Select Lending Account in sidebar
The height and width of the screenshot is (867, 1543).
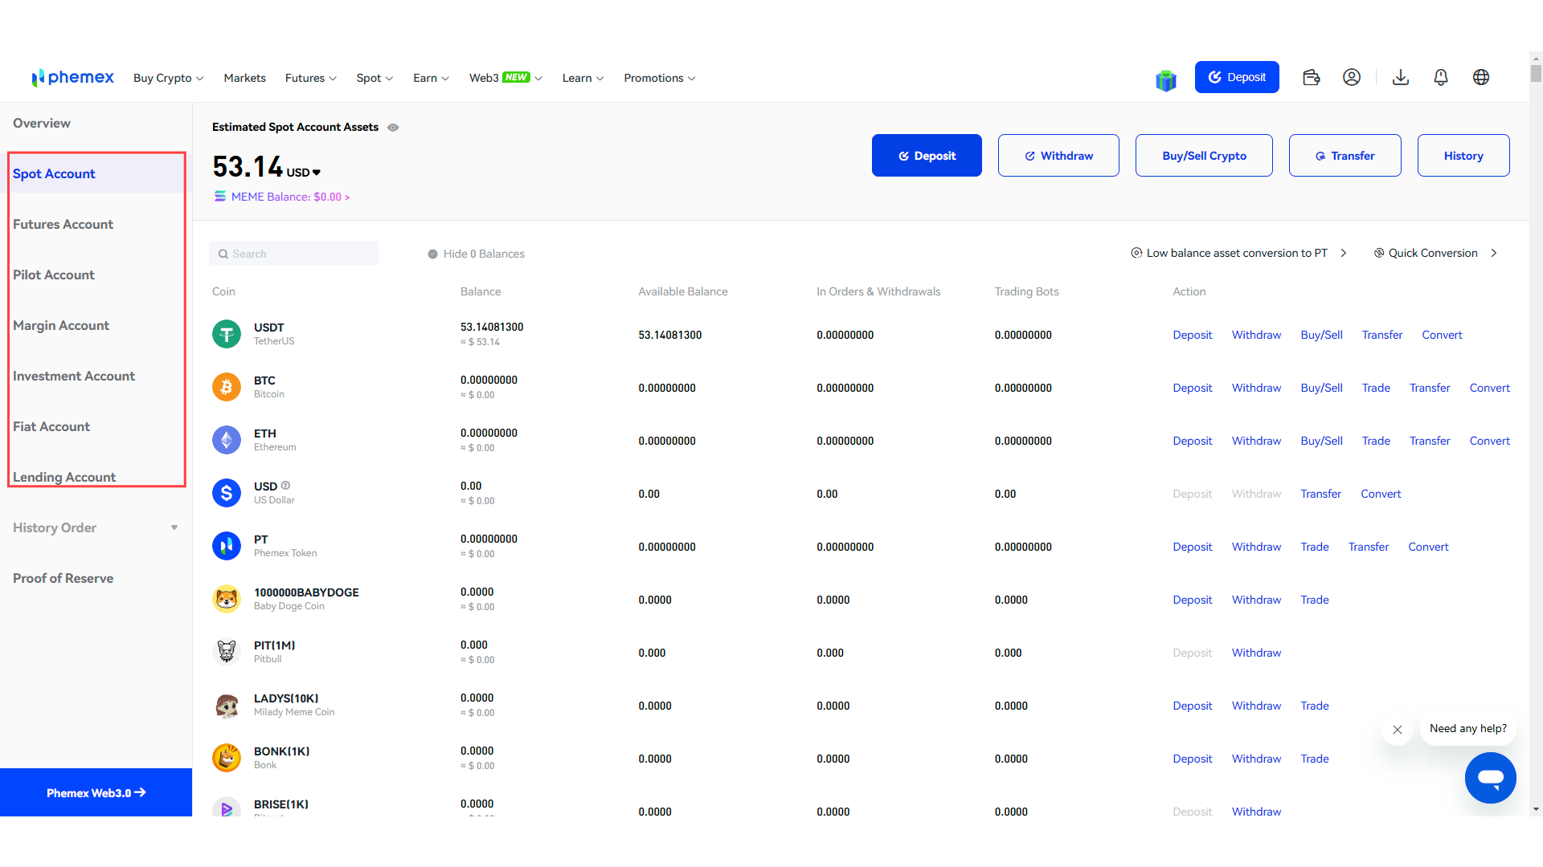point(64,477)
